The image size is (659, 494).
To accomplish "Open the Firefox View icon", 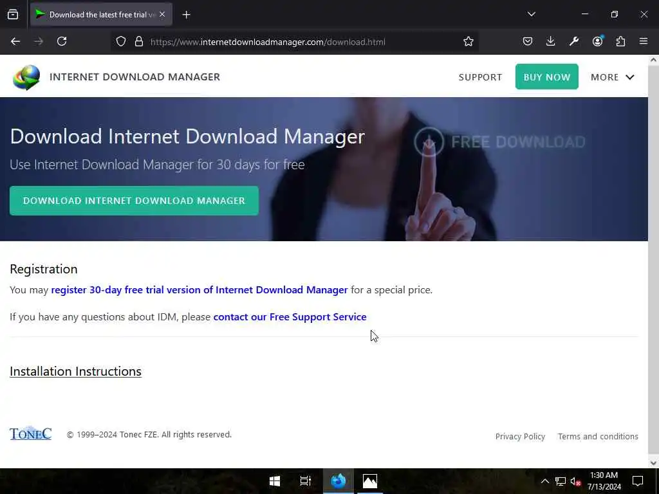I will tap(13, 15).
